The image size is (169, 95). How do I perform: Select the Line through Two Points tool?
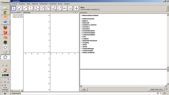(x=25, y=8)
